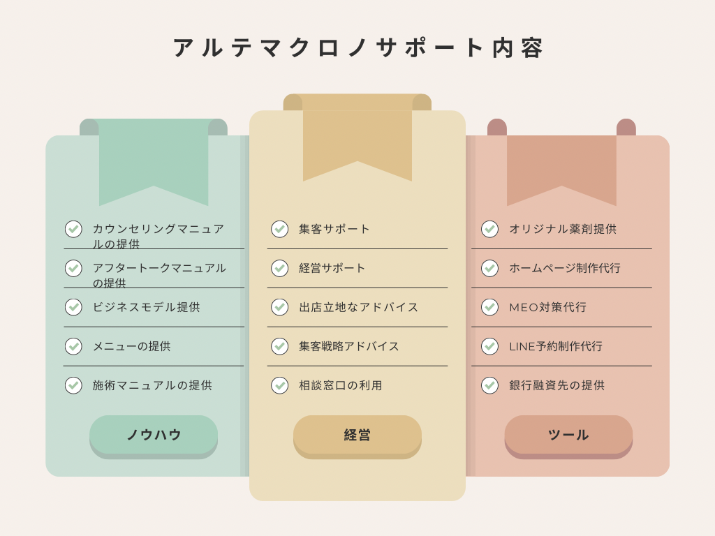Click checkmark icon next to ビジネスモデル提供
The image size is (715, 536).
[73, 307]
